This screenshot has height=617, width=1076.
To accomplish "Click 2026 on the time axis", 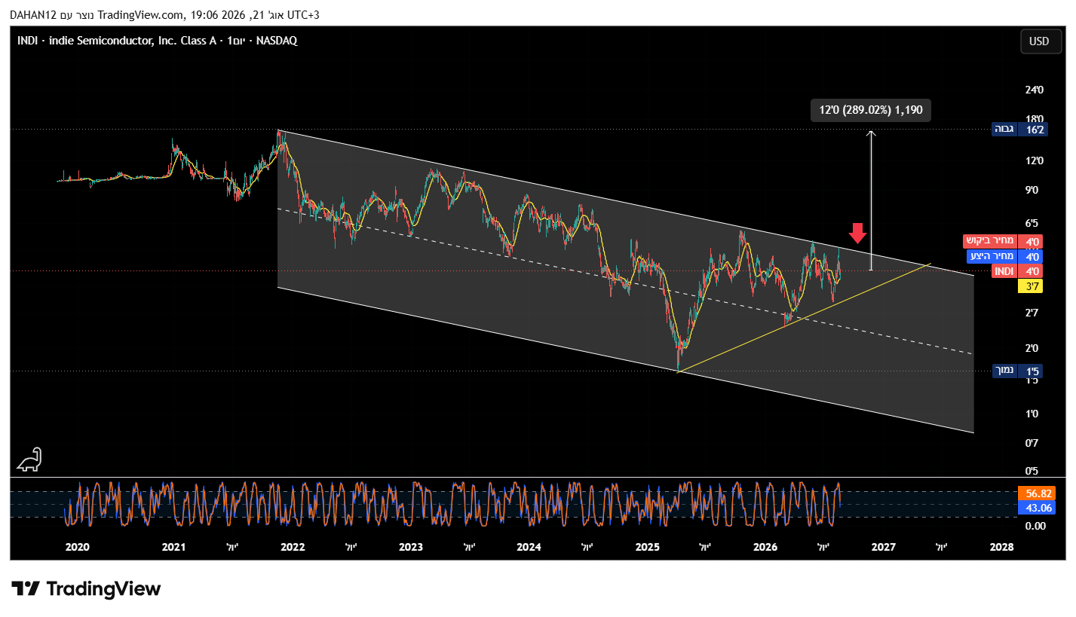I will pyautogui.click(x=765, y=547).
